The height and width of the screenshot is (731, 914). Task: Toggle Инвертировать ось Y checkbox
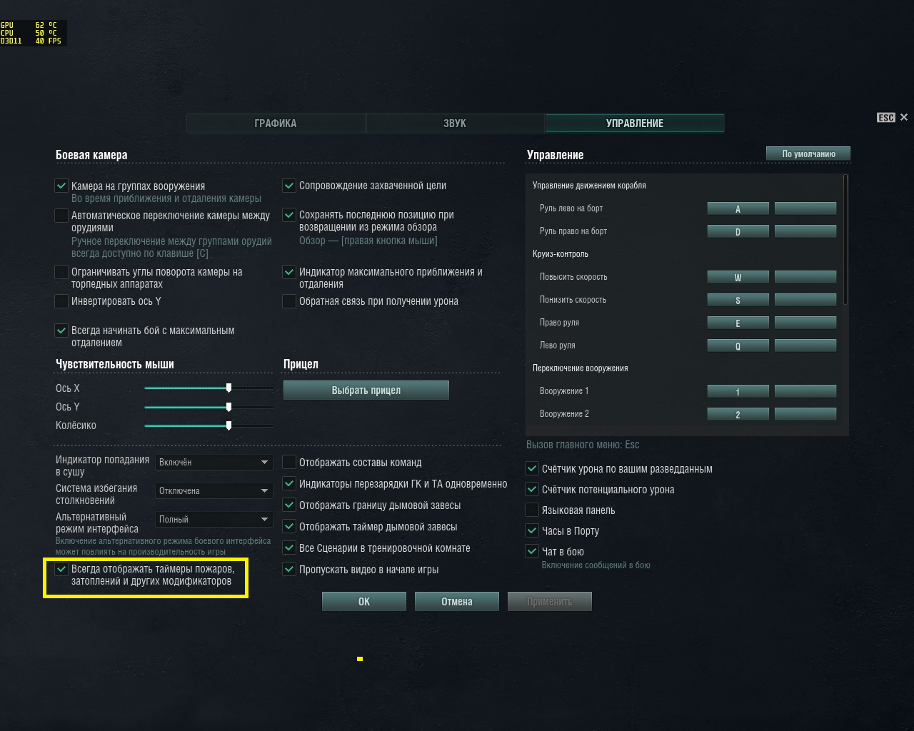pyautogui.click(x=61, y=301)
